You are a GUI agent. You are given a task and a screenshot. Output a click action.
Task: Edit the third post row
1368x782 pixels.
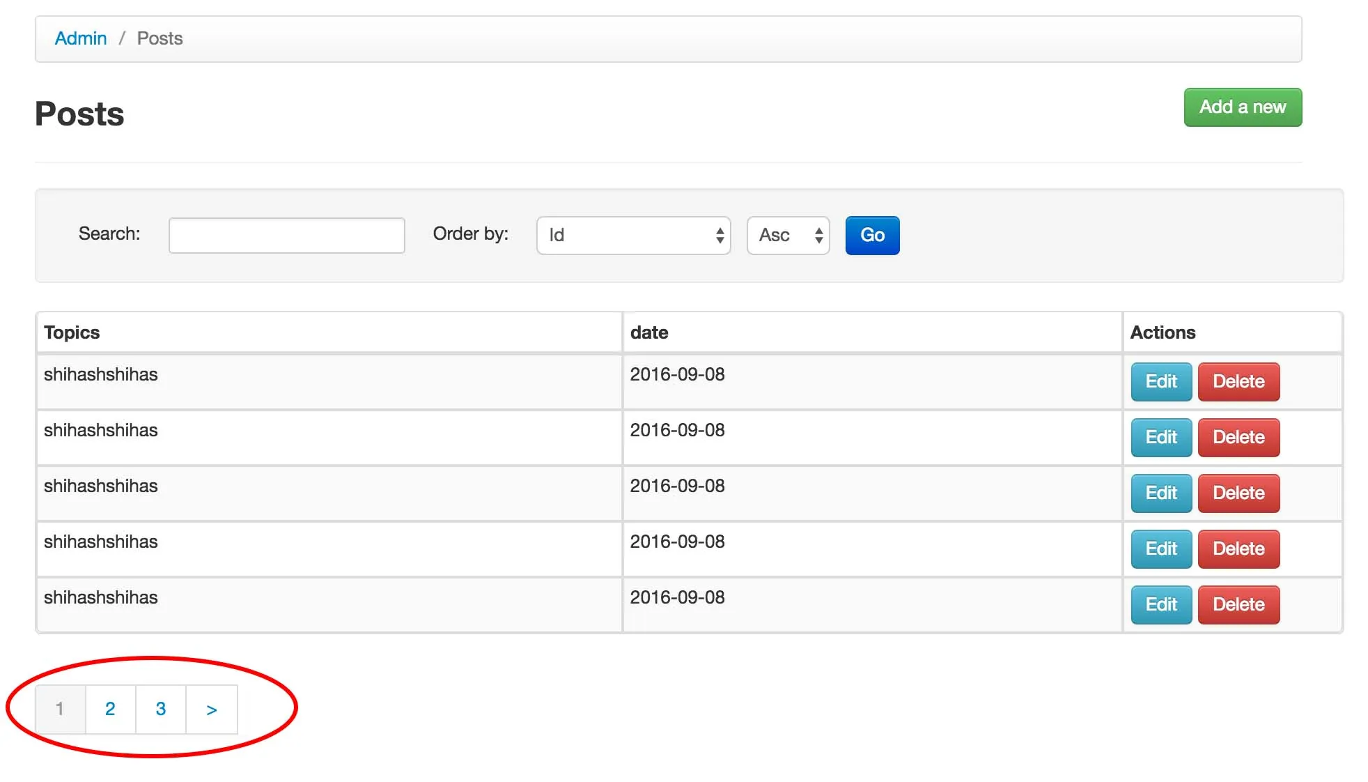pos(1160,493)
